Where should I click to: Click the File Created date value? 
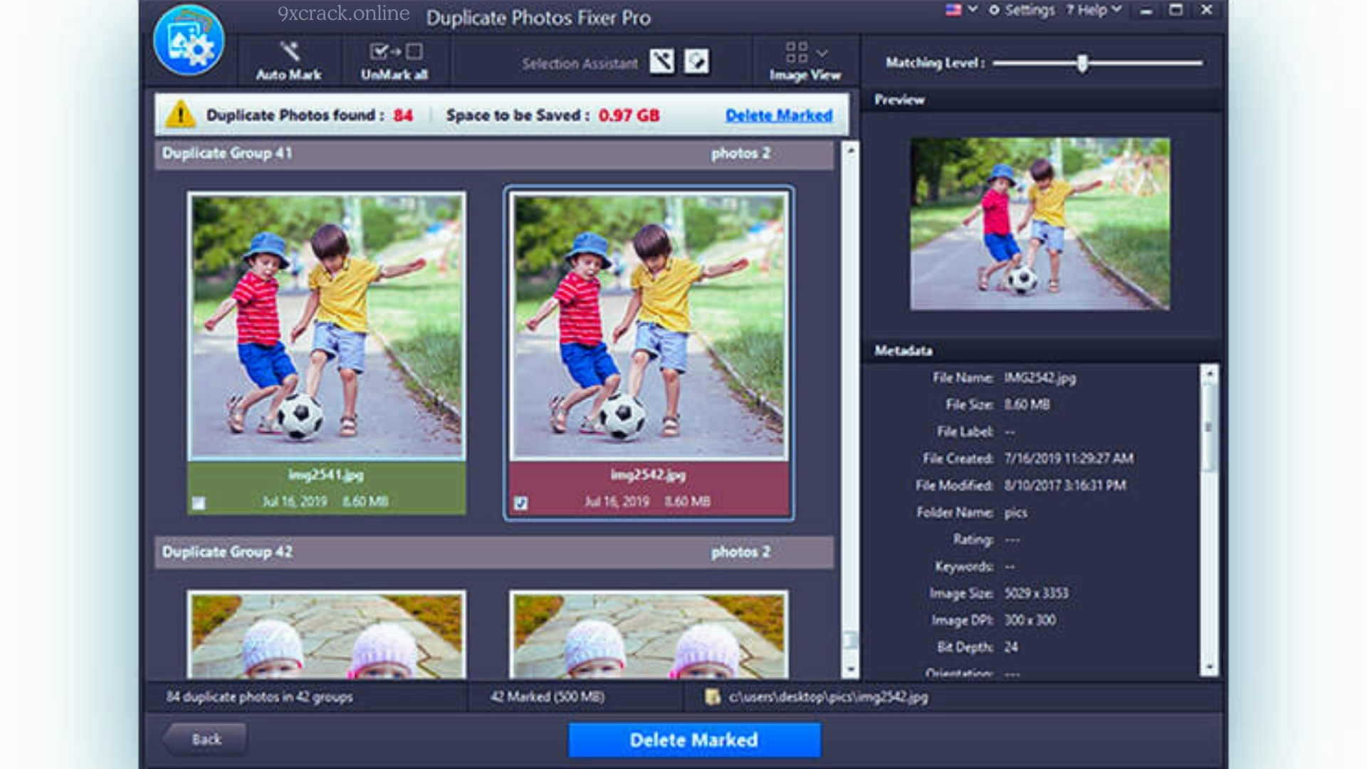coord(1069,459)
